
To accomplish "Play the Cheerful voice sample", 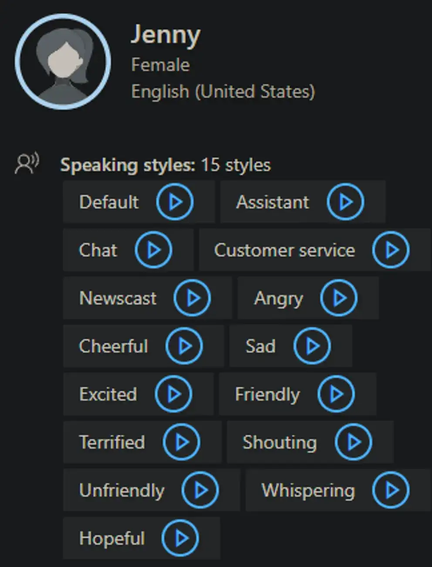I will [183, 346].
